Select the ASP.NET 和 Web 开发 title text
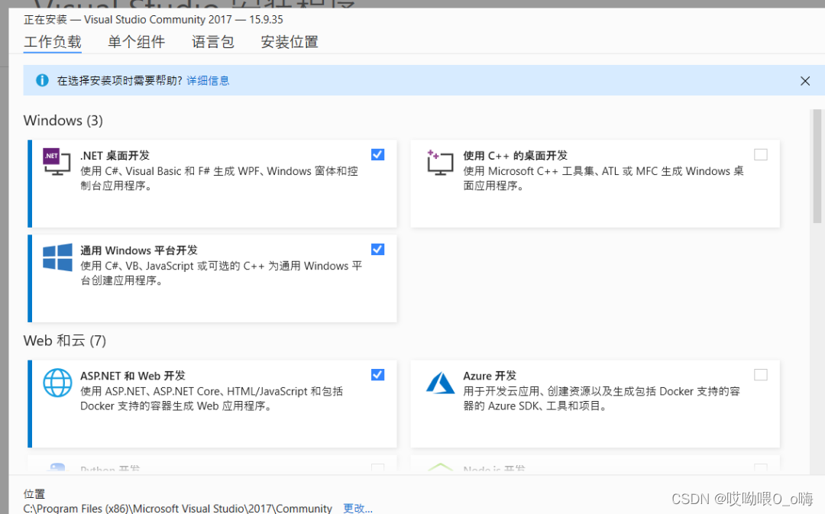Image resolution: width=825 pixels, height=514 pixels. [133, 376]
